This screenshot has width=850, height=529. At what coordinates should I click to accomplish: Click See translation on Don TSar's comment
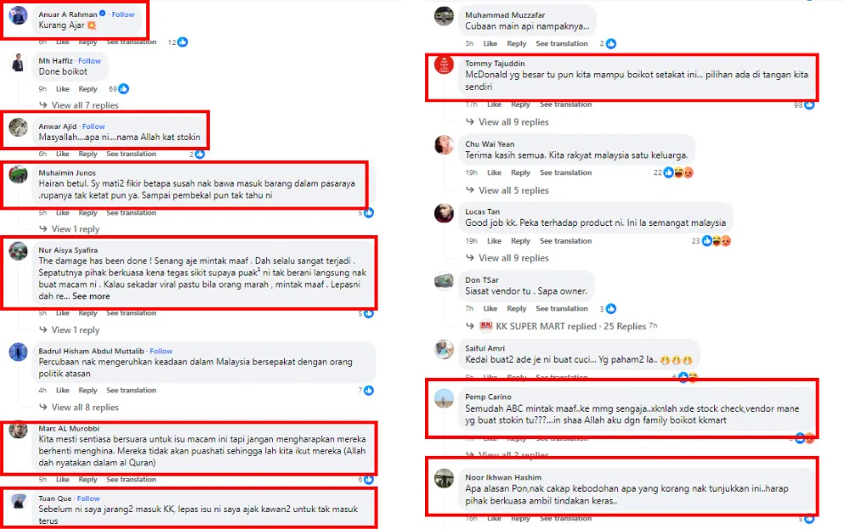coord(565,309)
